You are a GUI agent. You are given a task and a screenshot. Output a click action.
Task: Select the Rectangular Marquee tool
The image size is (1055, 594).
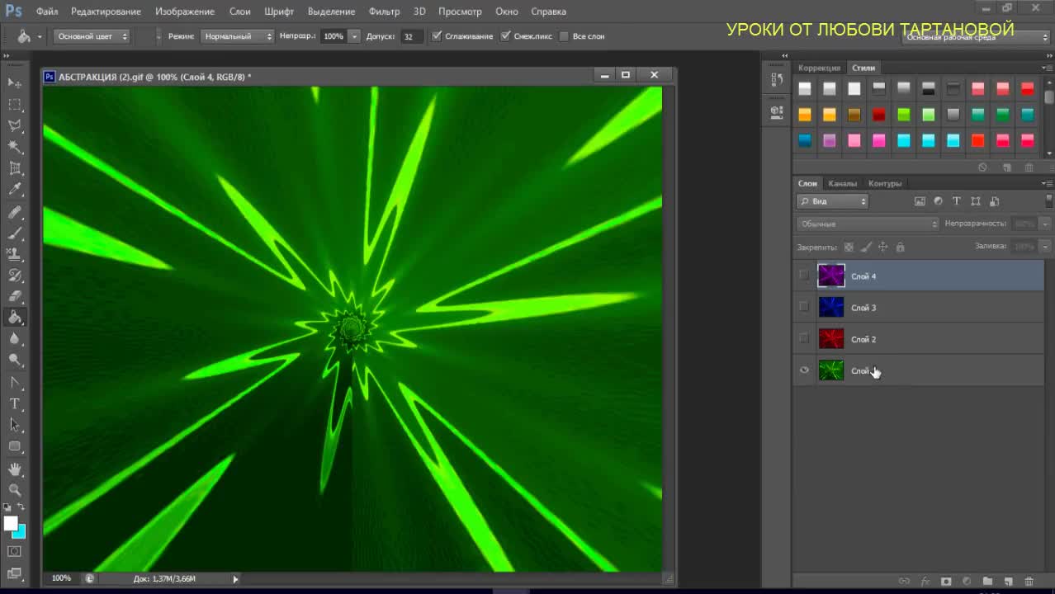pos(15,105)
